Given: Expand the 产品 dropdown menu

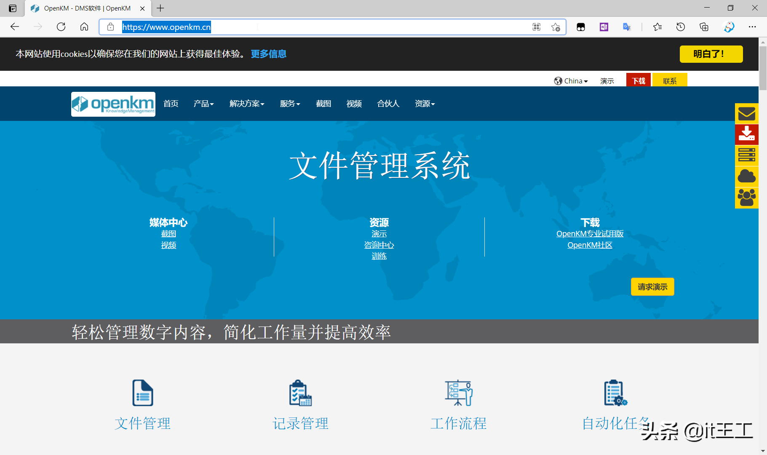Looking at the screenshot, I should (204, 104).
